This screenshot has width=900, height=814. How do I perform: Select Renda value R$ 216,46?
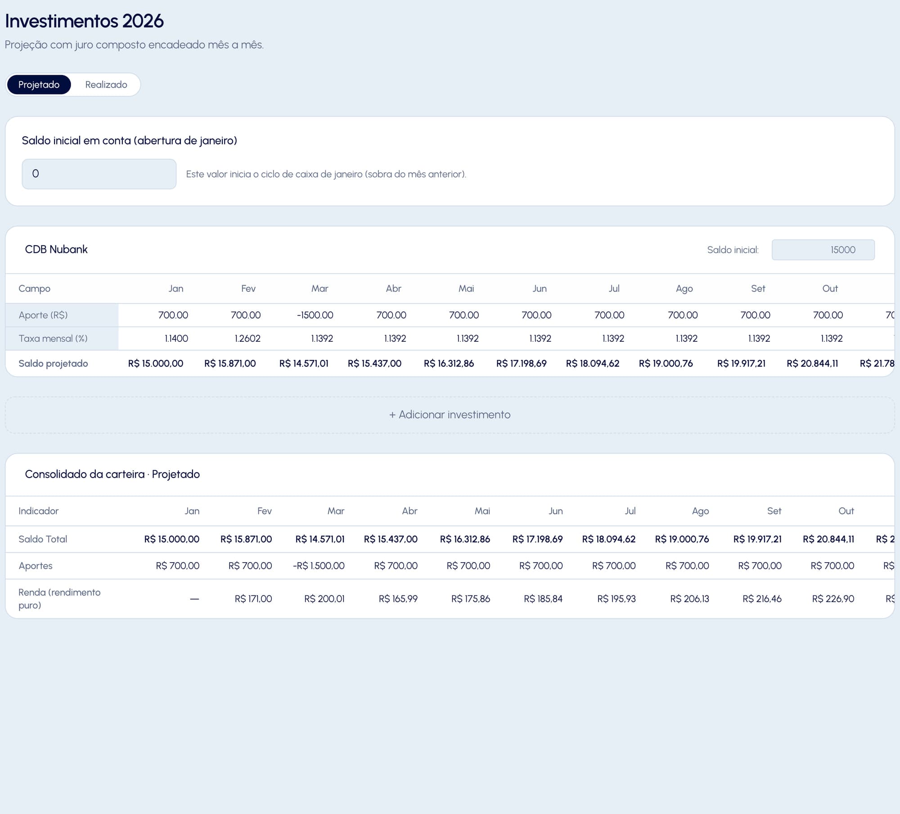pyautogui.click(x=762, y=599)
